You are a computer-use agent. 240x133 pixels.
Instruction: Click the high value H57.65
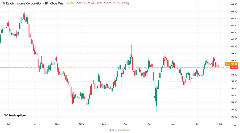90,3
